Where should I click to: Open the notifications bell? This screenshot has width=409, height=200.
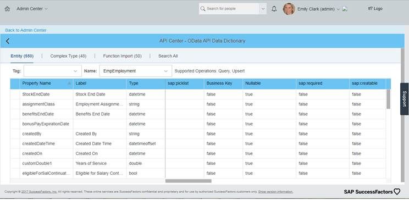274,9
